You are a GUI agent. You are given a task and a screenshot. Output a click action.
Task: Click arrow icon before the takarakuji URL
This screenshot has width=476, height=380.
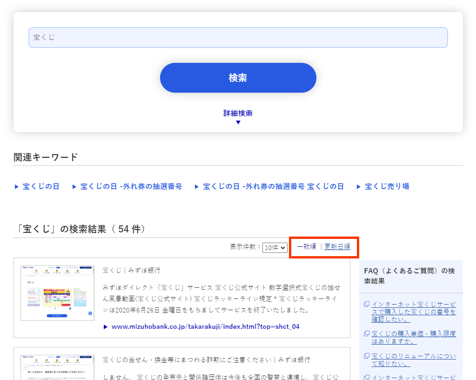pyautogui.click(x=105, y=327)
